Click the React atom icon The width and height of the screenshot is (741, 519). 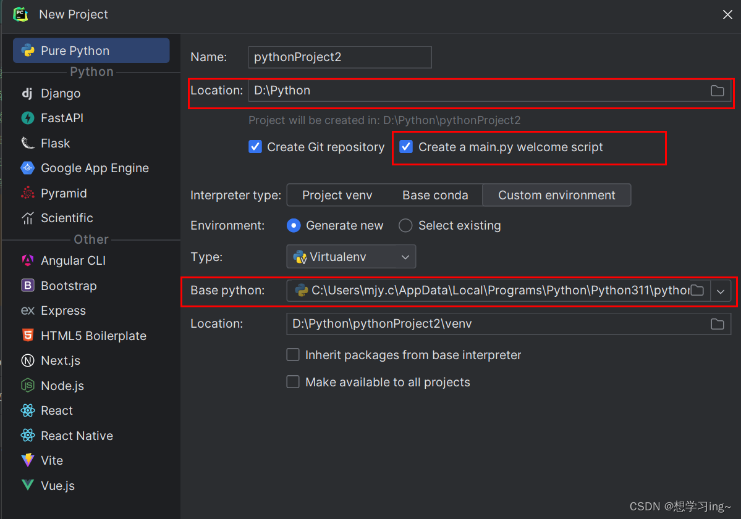tap(27, 410)
